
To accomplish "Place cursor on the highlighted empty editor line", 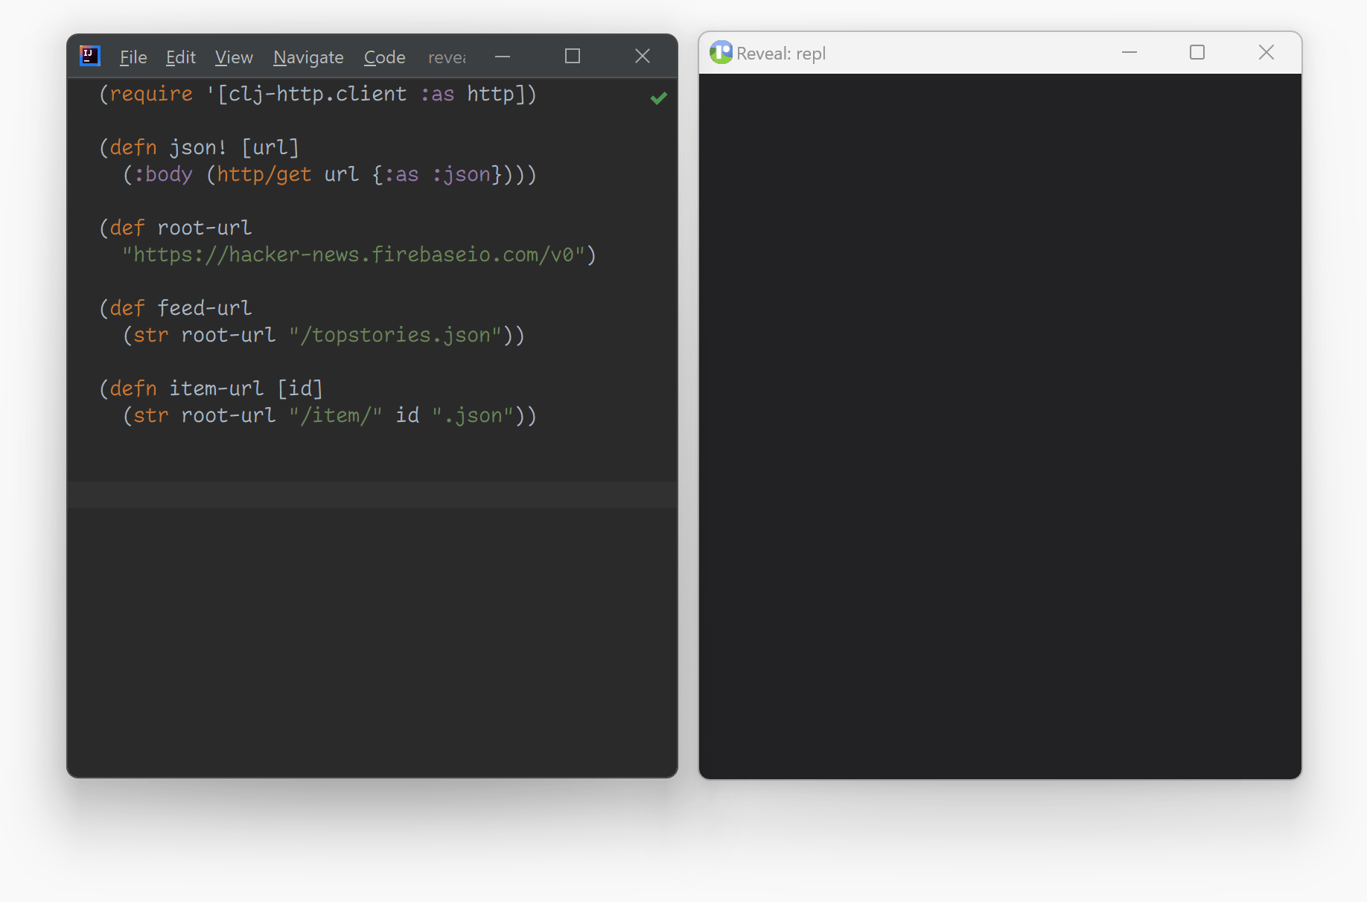I will 372,495.
